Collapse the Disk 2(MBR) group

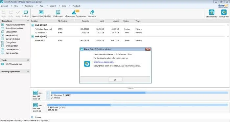pos(228,37)
